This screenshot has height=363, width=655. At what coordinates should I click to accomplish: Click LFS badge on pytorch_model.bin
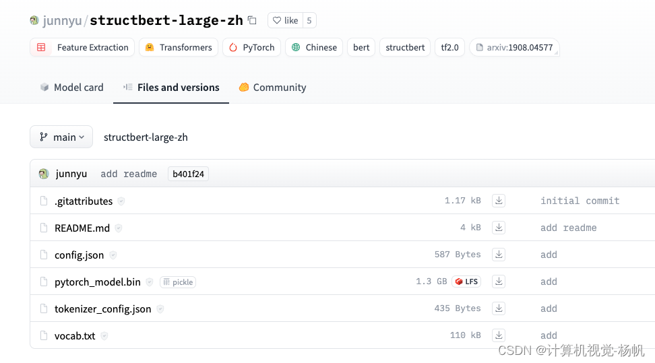point(466,282)
